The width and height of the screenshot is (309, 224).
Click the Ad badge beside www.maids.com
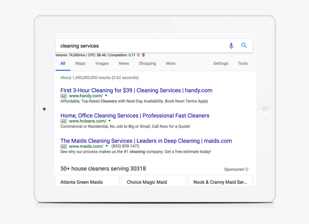click(x=64, y=146)
